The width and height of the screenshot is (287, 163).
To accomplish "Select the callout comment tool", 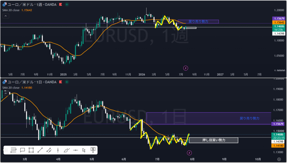I will (22, 150).
